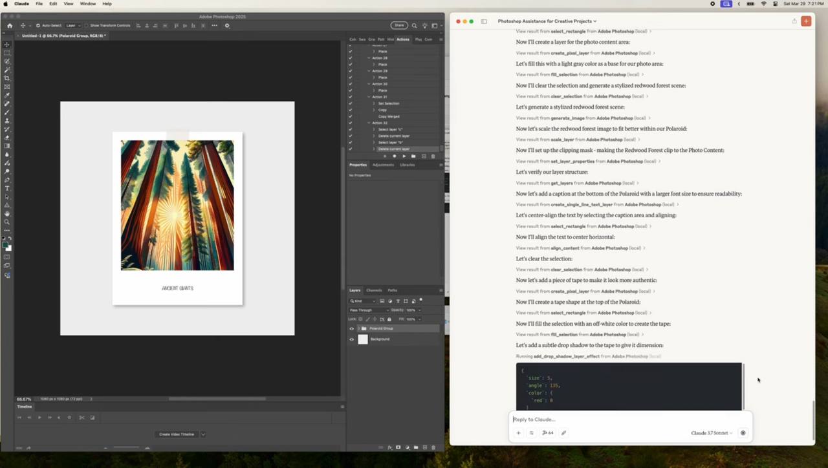Open the Create Video Timeline dropdown arrow
Image resolution: width=828 pixels, height=468 pixels.
[203, 434]
